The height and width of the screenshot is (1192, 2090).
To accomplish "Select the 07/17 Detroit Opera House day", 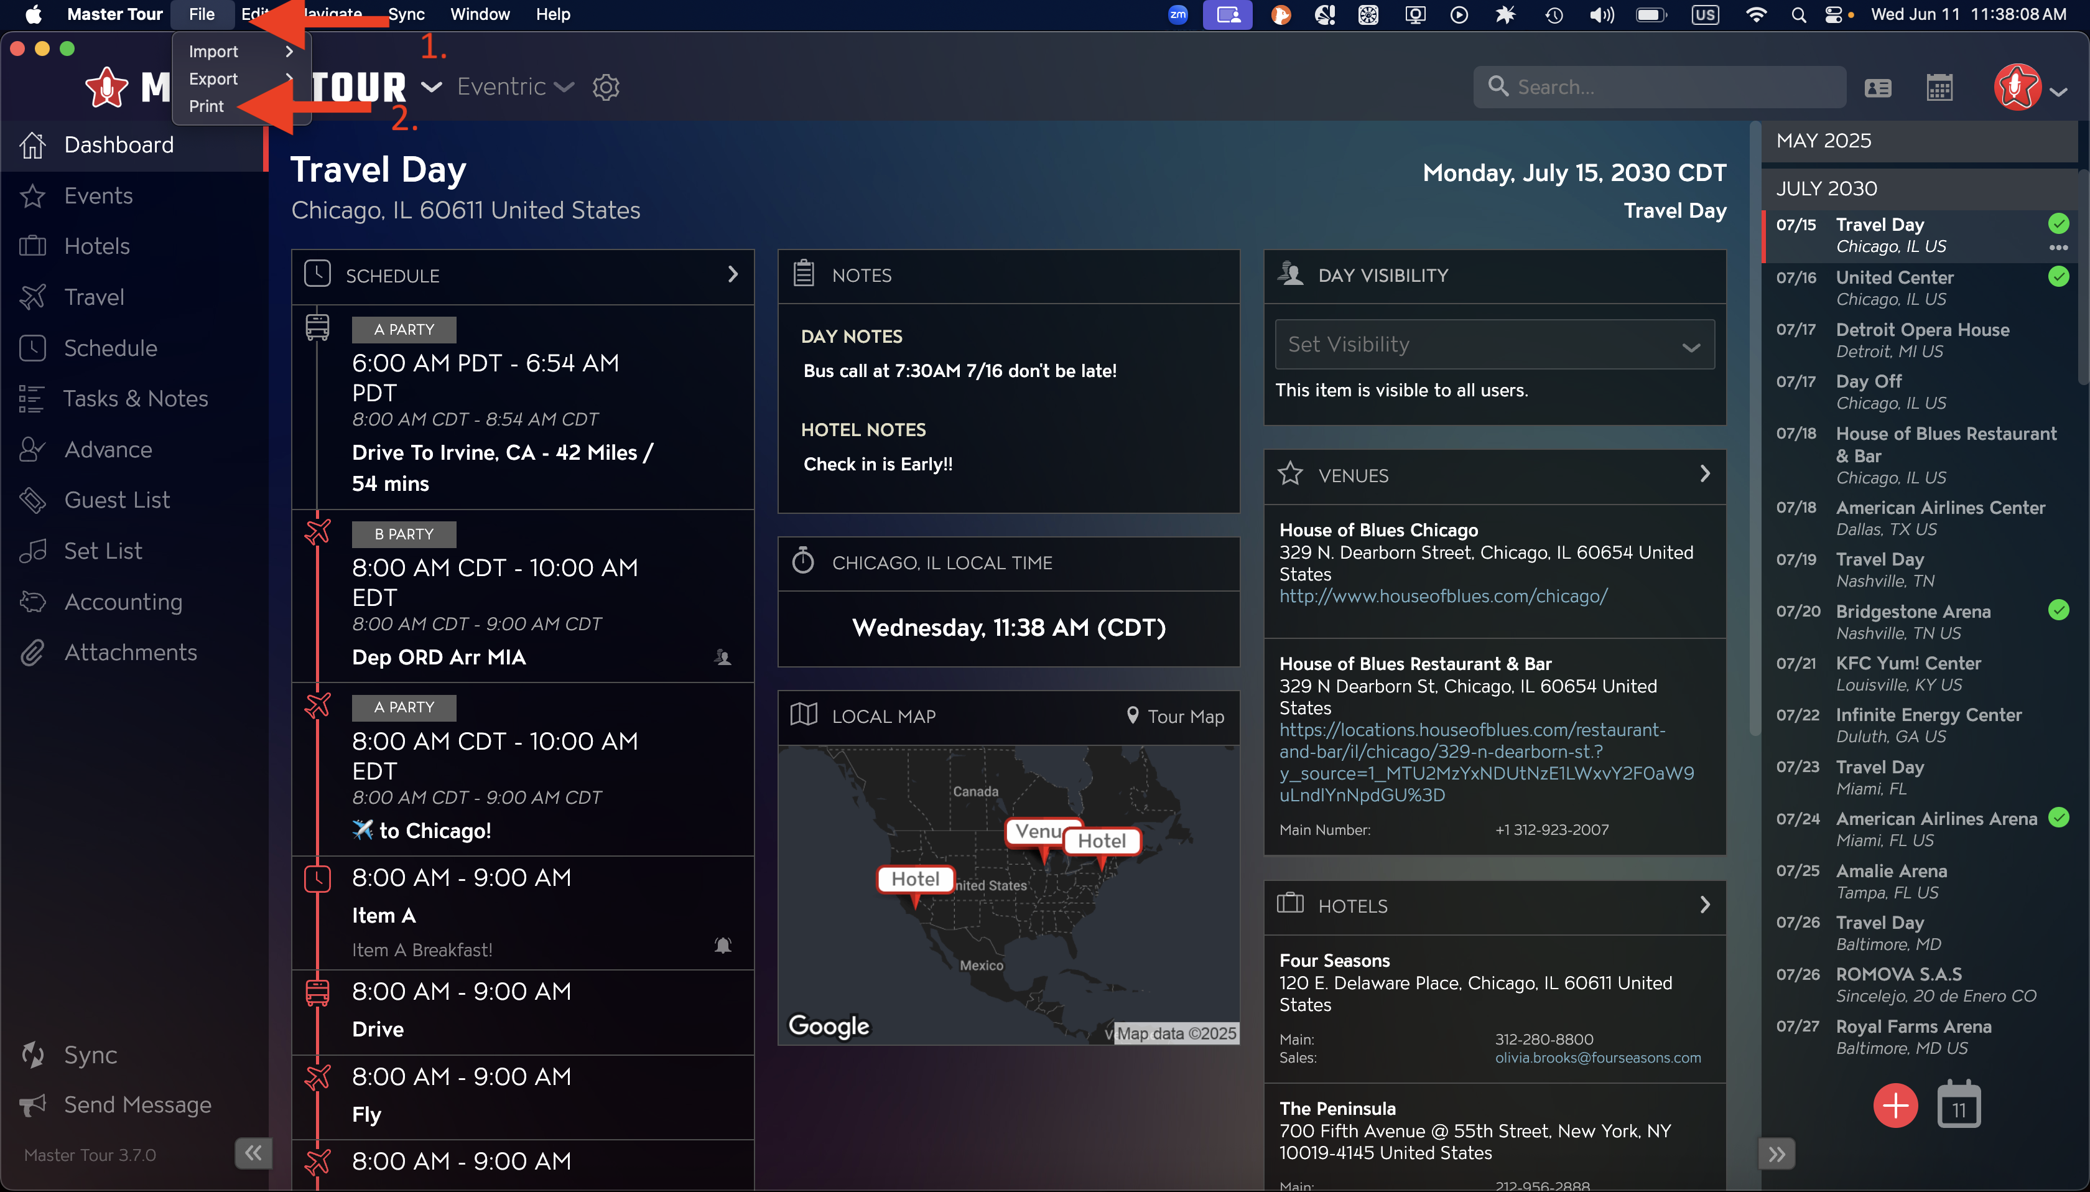I will pyautogui.click(x=1919, y=340).
